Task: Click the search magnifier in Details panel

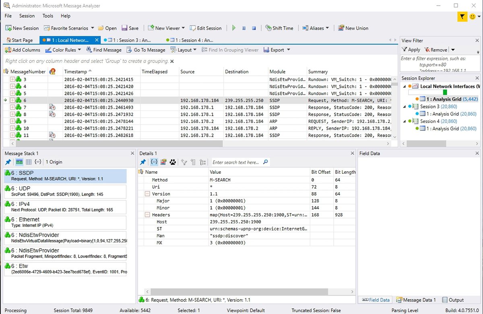Action: point(265,162)
